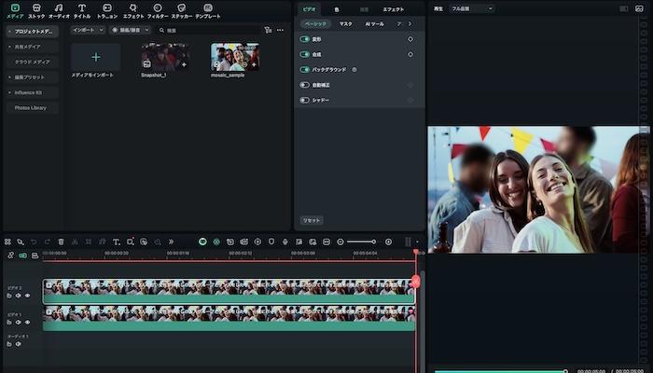The image size is (653, 373).
Task: Open the フル画質 playback quality dropdown
Action: 472,8
